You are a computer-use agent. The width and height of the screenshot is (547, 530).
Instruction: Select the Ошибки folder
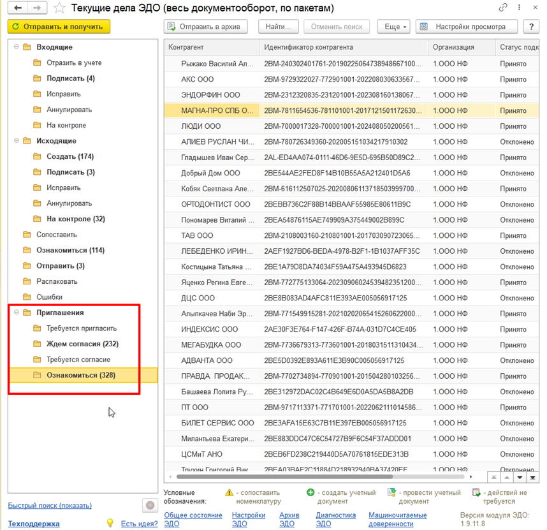pos(49,297)
